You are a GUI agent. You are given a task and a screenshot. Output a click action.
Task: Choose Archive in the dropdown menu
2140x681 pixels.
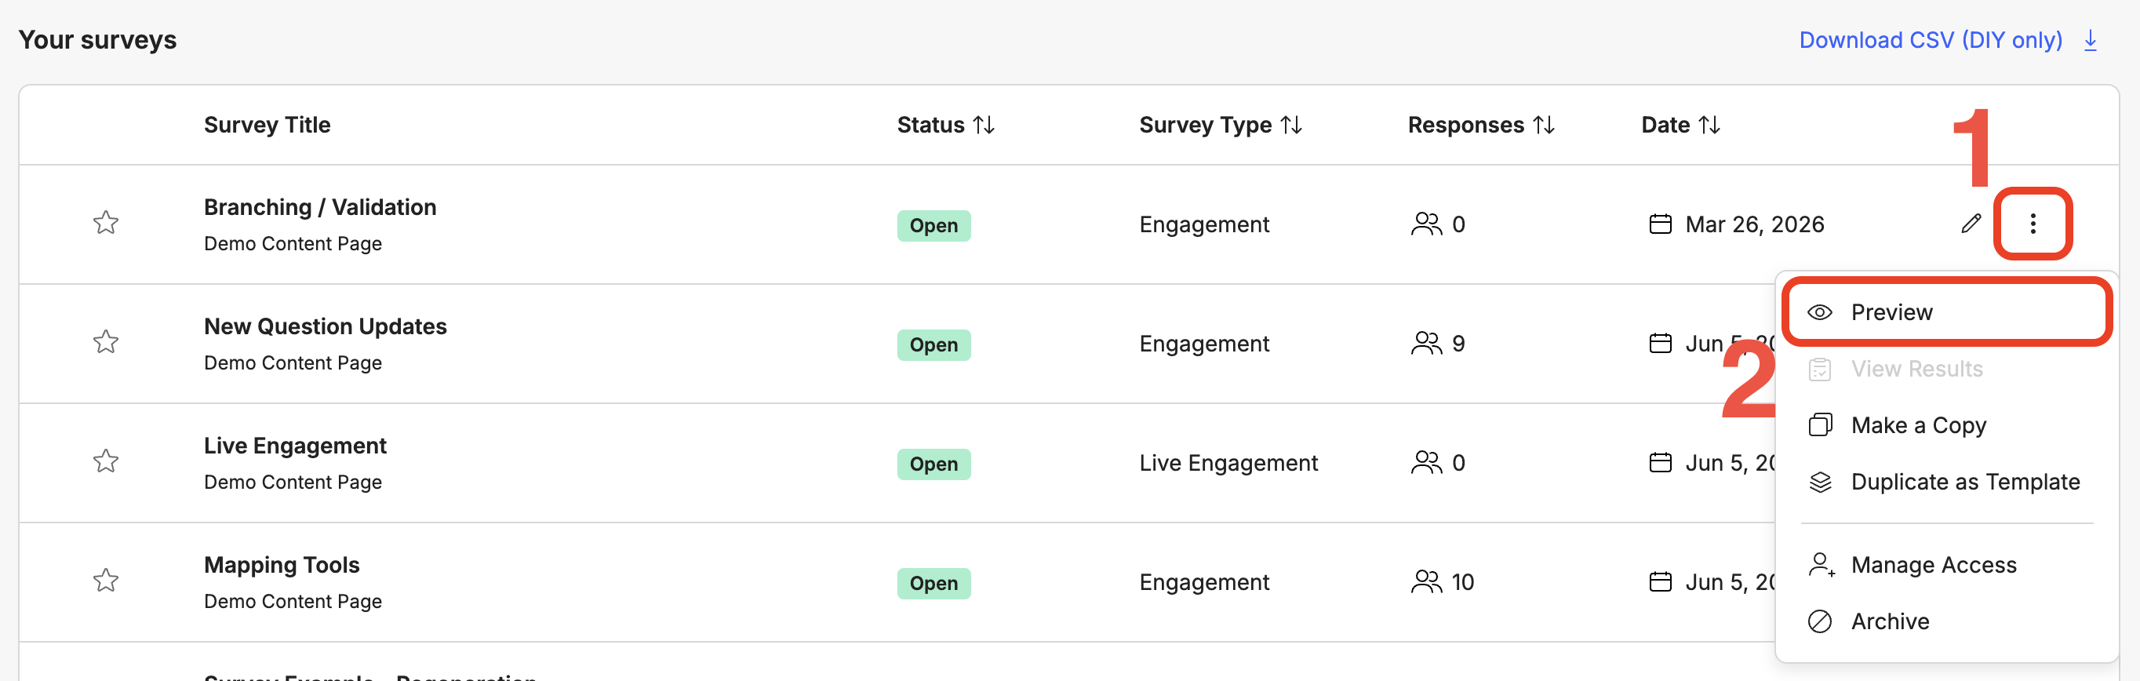[1946, 621]
